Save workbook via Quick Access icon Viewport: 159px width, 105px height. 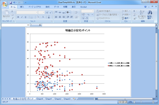11,3
